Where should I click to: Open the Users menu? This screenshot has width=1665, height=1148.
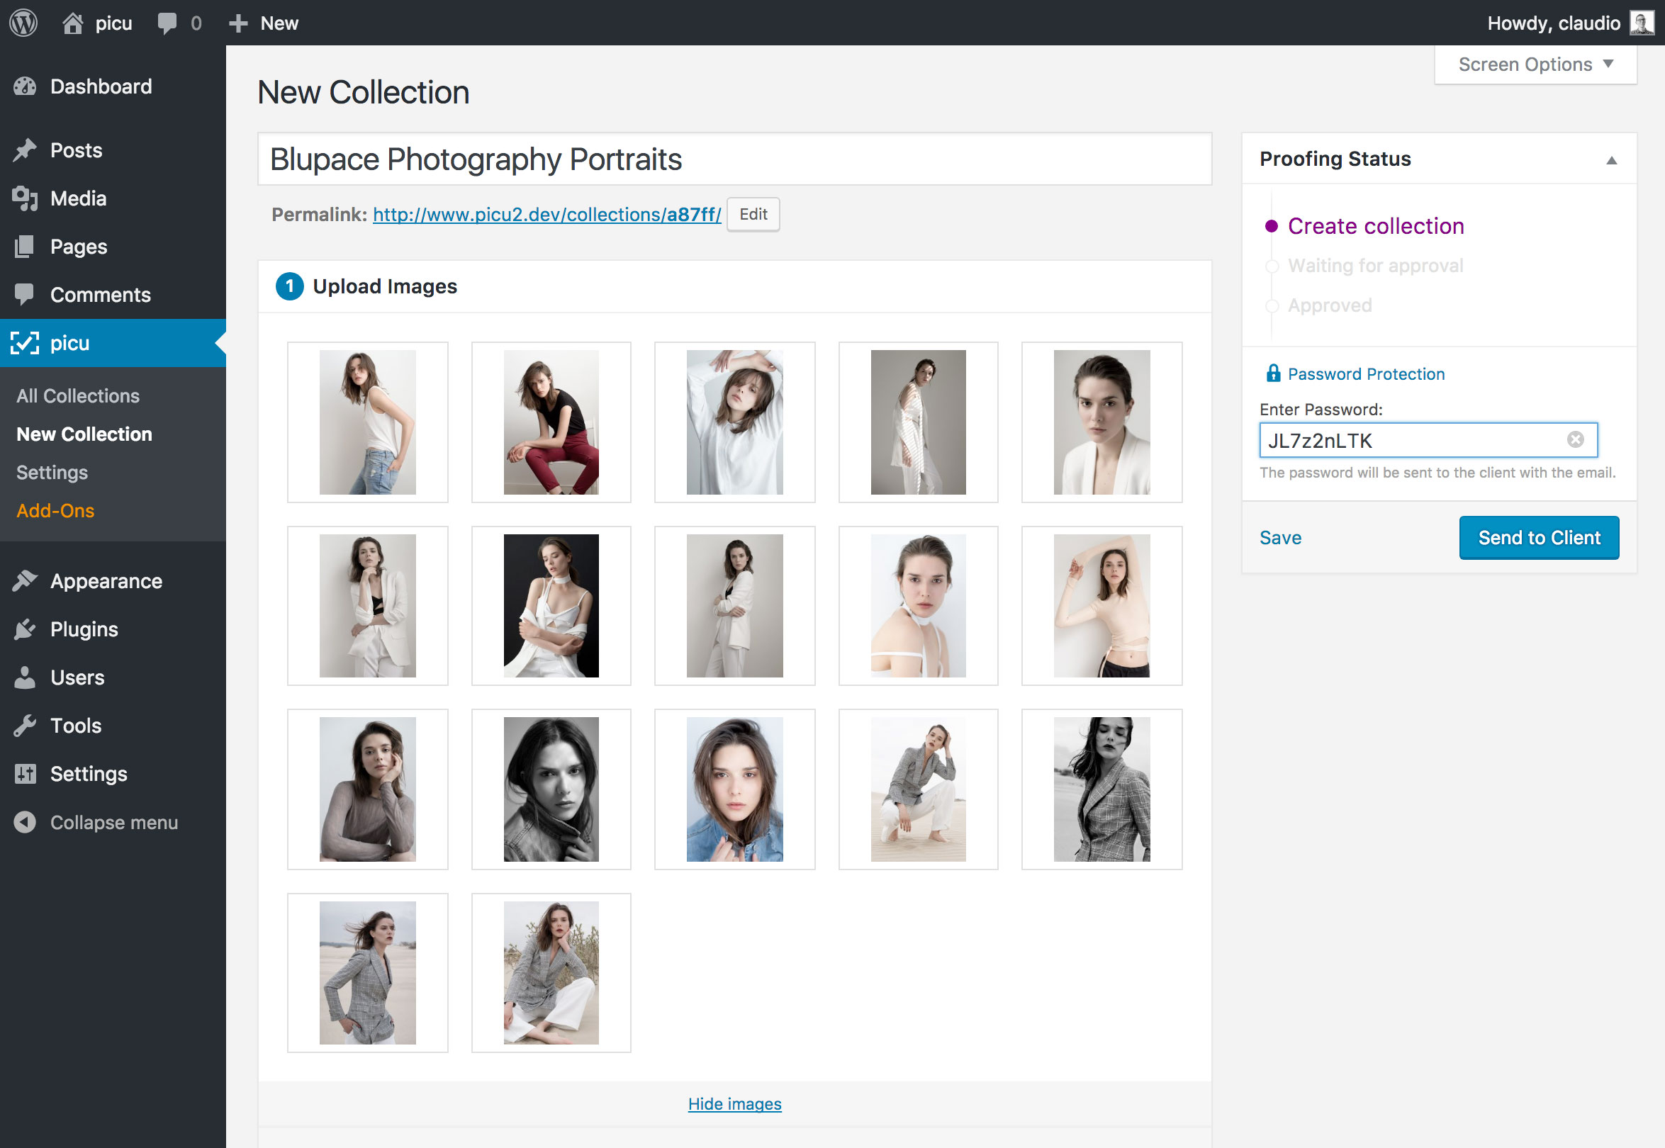pos(113,677)
